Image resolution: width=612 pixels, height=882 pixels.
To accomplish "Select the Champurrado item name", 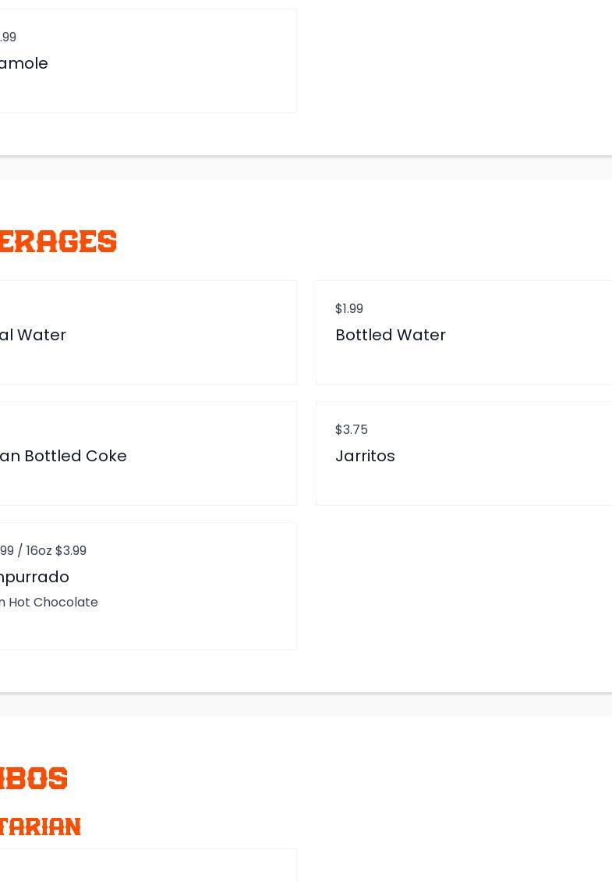I will (34, 577).
